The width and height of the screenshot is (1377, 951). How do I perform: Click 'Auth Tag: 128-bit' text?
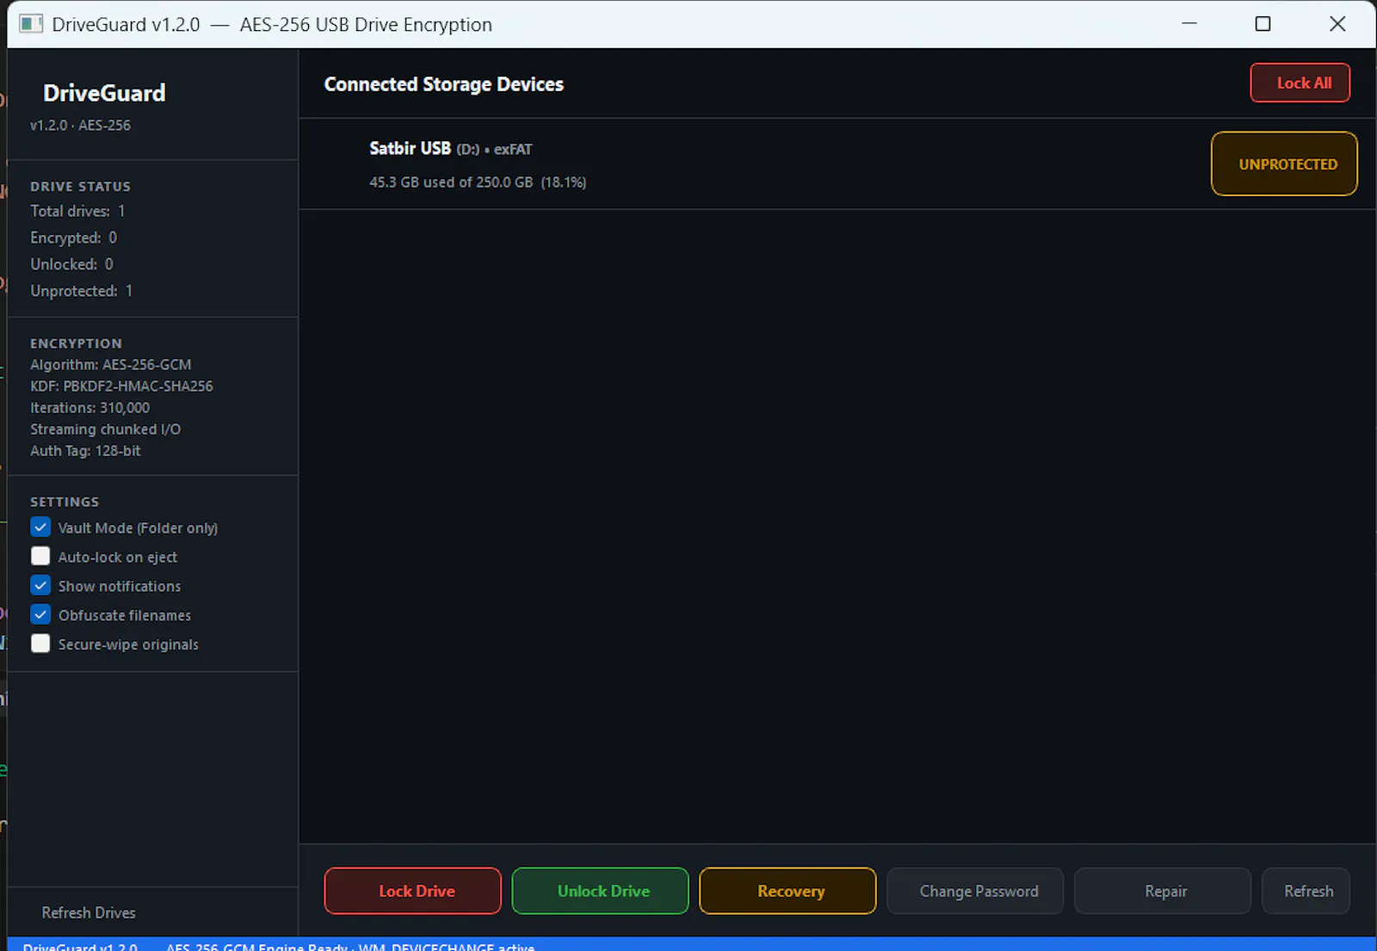click(85, 451)
